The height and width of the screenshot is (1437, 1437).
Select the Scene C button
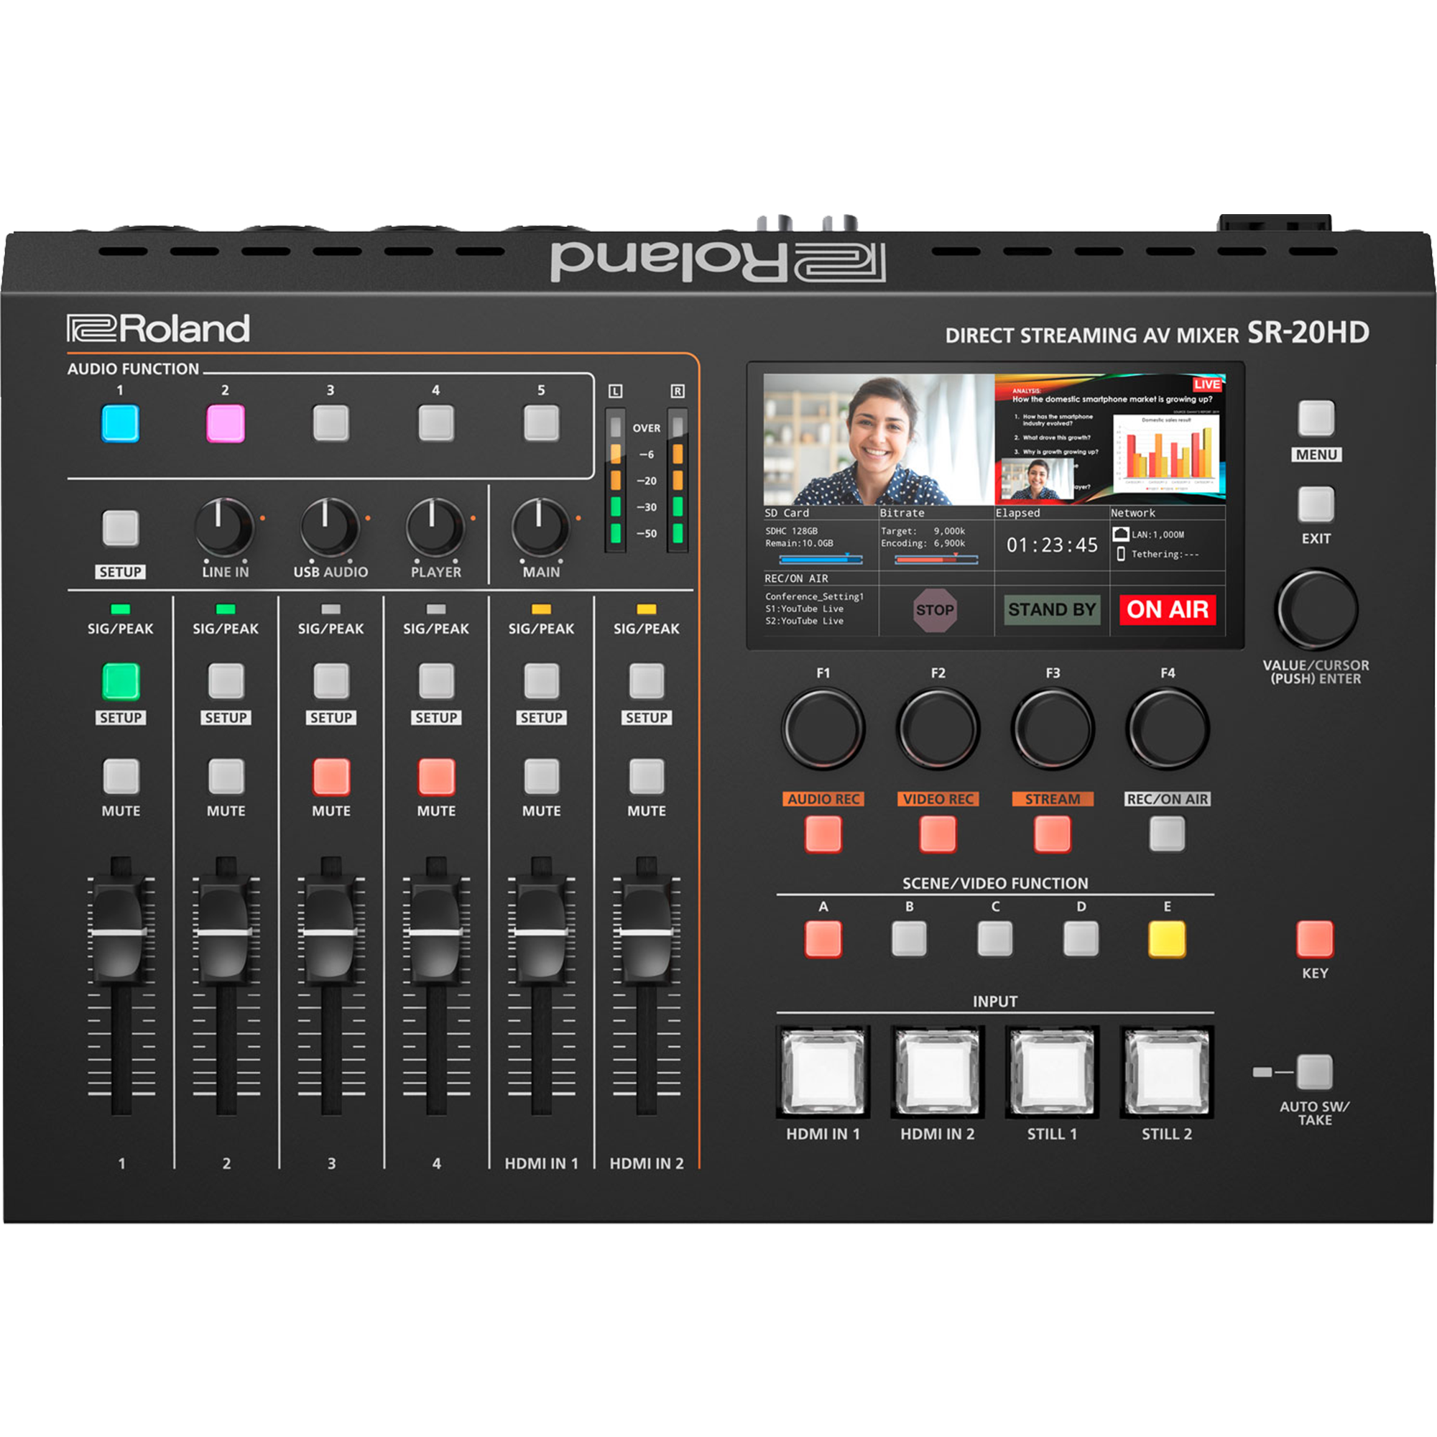[995, 938]
